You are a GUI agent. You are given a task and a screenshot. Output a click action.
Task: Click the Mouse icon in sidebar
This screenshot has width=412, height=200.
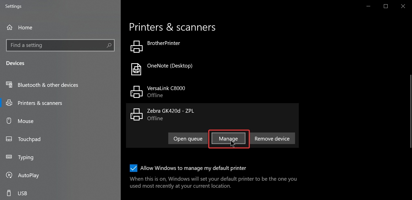pos(9,121)
